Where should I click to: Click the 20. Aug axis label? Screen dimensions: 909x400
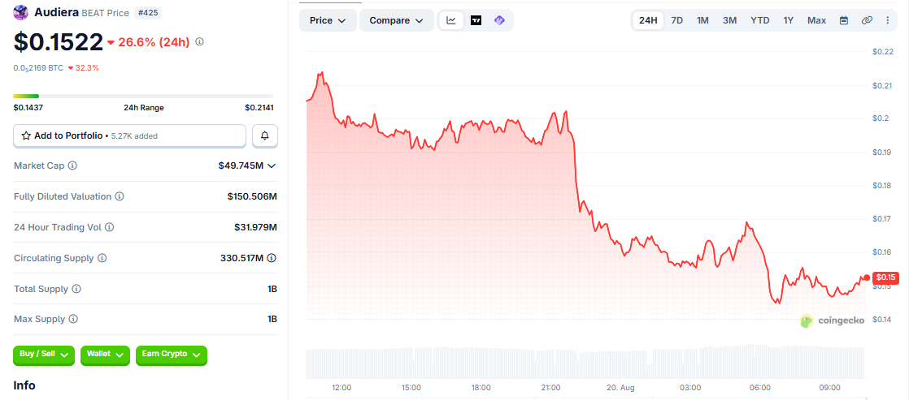[x=621, y=387]
